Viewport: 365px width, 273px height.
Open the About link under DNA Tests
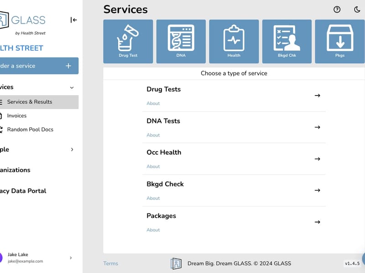point(153,135)
